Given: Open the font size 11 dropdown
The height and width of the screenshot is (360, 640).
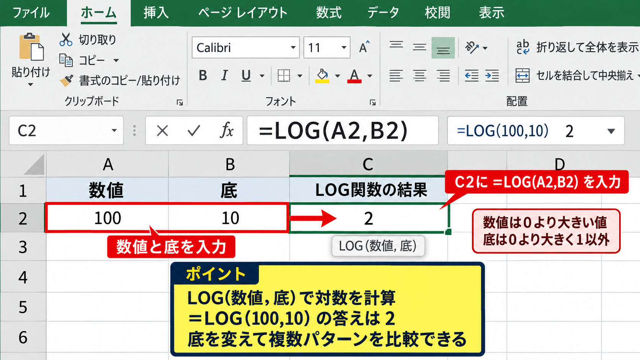Looking at the screenshot, I should [344, 47].
